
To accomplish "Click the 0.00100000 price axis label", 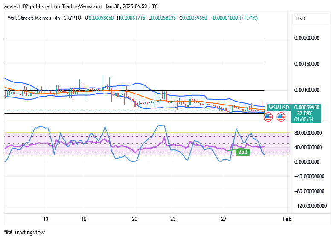I will point(307,90).
